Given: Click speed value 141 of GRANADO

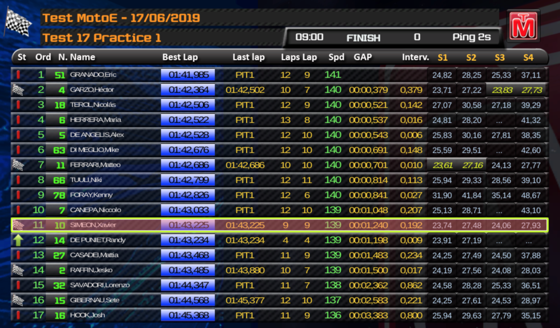Looking at the screenshot, I should click(333, 75).
